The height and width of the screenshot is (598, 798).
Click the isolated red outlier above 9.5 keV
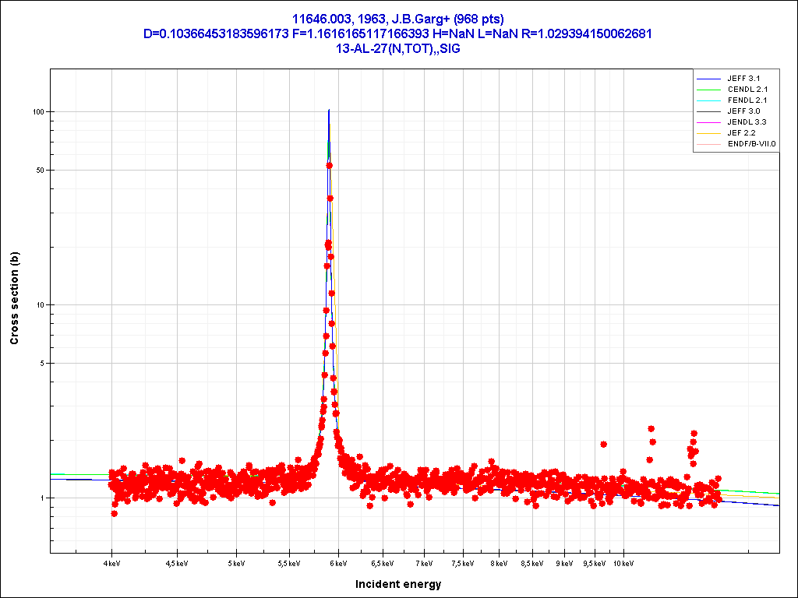(x=603, y=444)
